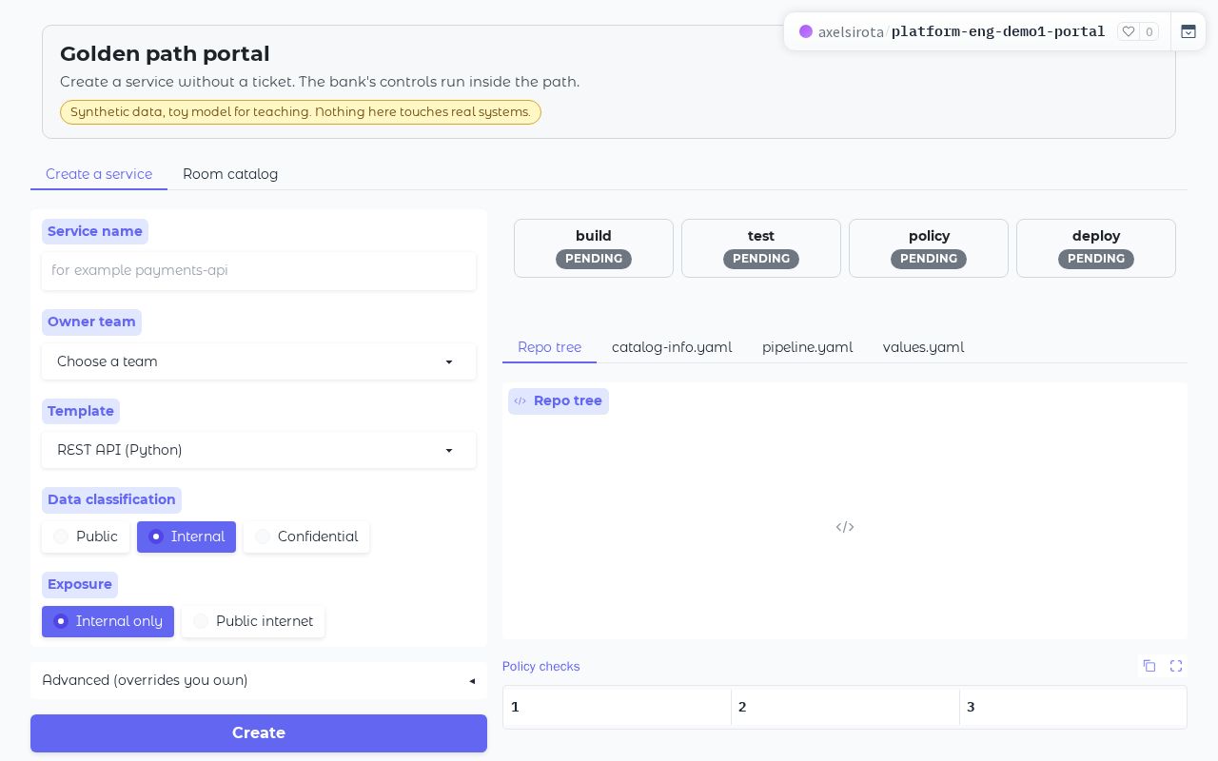The image size is (1218, 761).
Task: Click column header 3 in Policy checks
Action: tap(1072, 707)
